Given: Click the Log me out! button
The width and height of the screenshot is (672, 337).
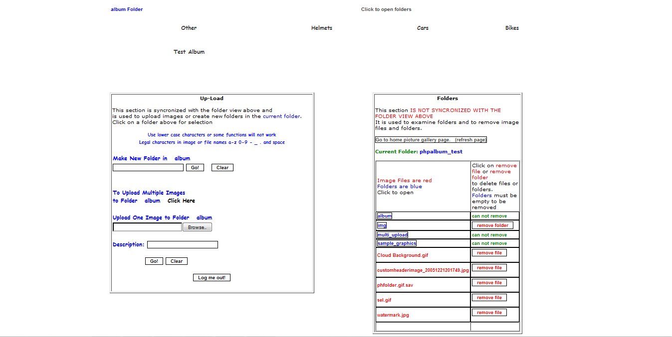Looking at the screenshot, I should point(212,278).
